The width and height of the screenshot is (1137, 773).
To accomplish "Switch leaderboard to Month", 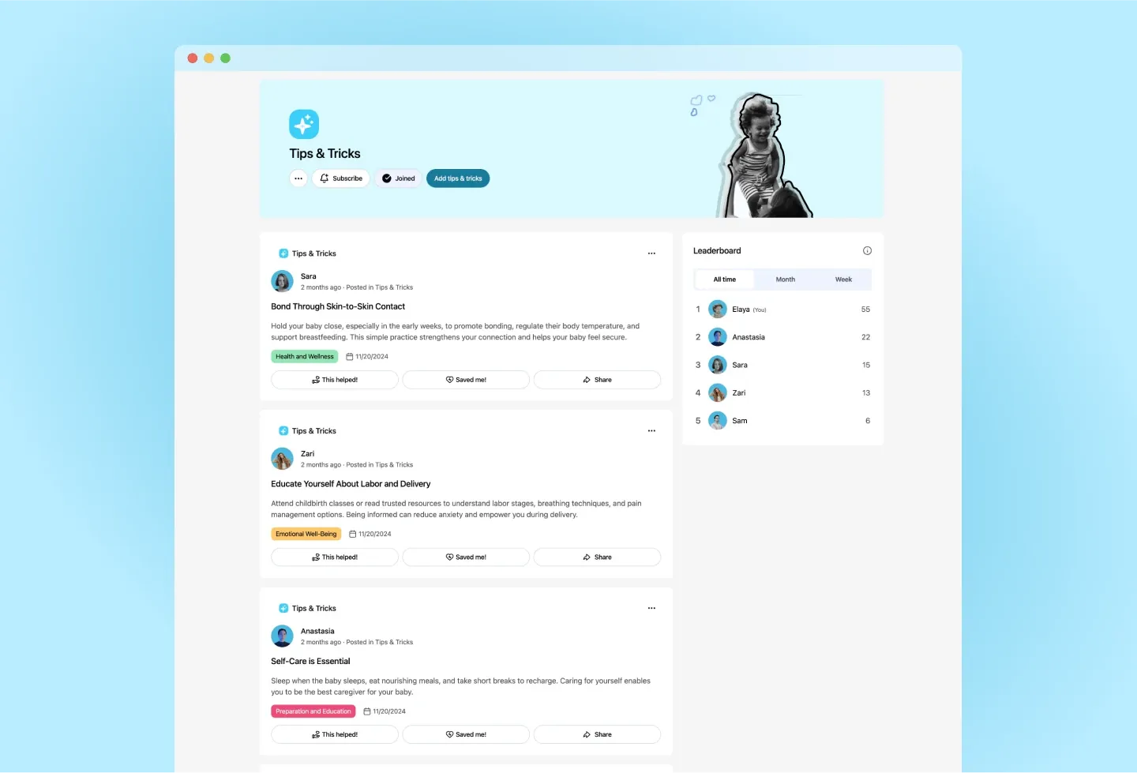I will [x=785, y=280].
